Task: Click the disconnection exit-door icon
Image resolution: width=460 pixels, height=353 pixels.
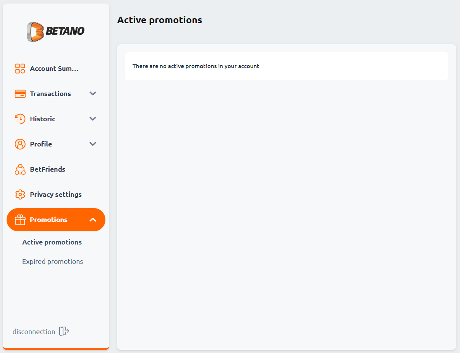Action: pos(64,331)
